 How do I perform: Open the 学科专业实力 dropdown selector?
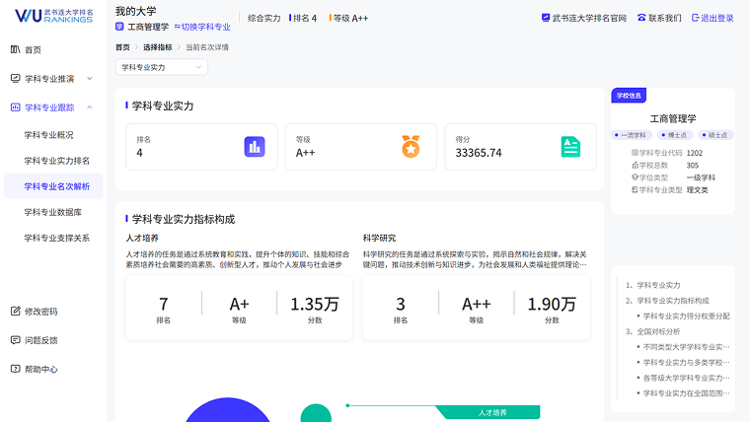[162, 67]
